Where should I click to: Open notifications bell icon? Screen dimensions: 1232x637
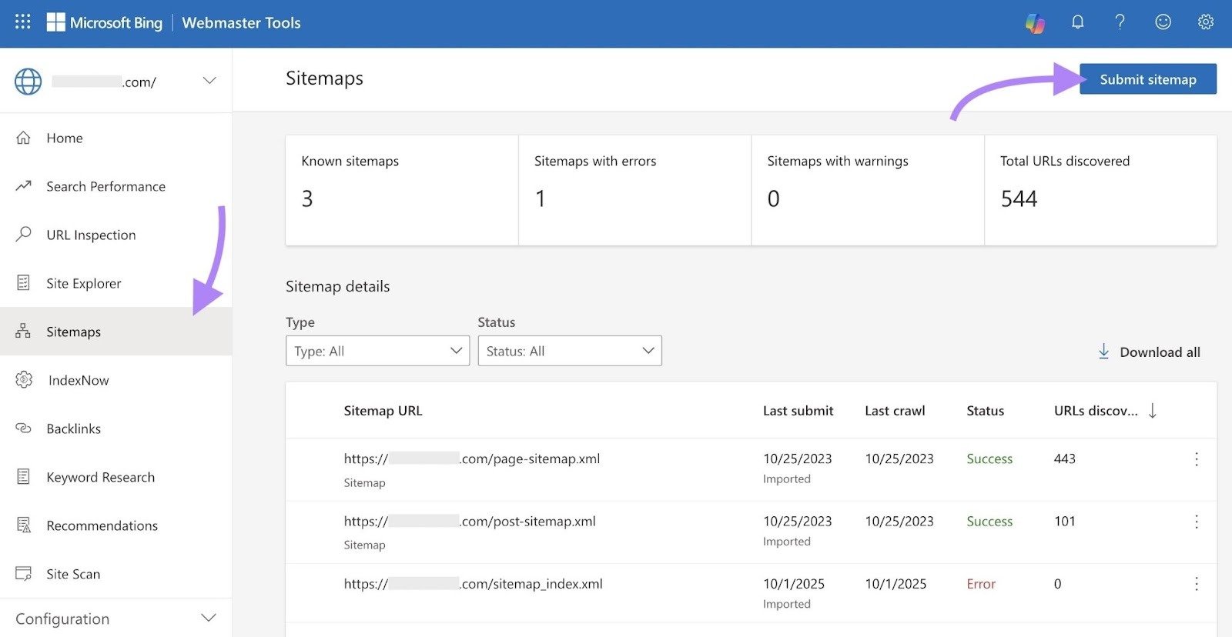pyautogui.click(x=1078, y=22)
